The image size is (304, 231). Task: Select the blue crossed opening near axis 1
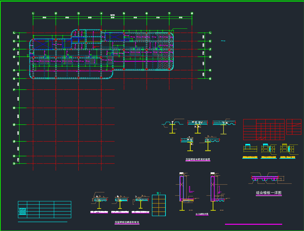pos(43,44)
